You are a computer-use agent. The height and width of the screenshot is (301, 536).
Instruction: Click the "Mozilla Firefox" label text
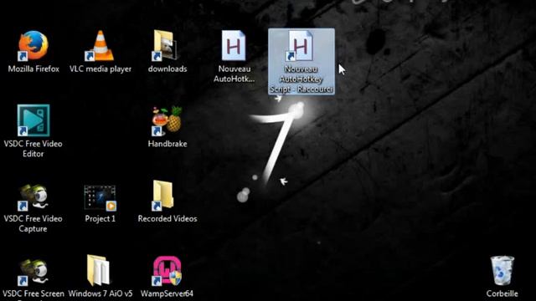coord(33,69)
